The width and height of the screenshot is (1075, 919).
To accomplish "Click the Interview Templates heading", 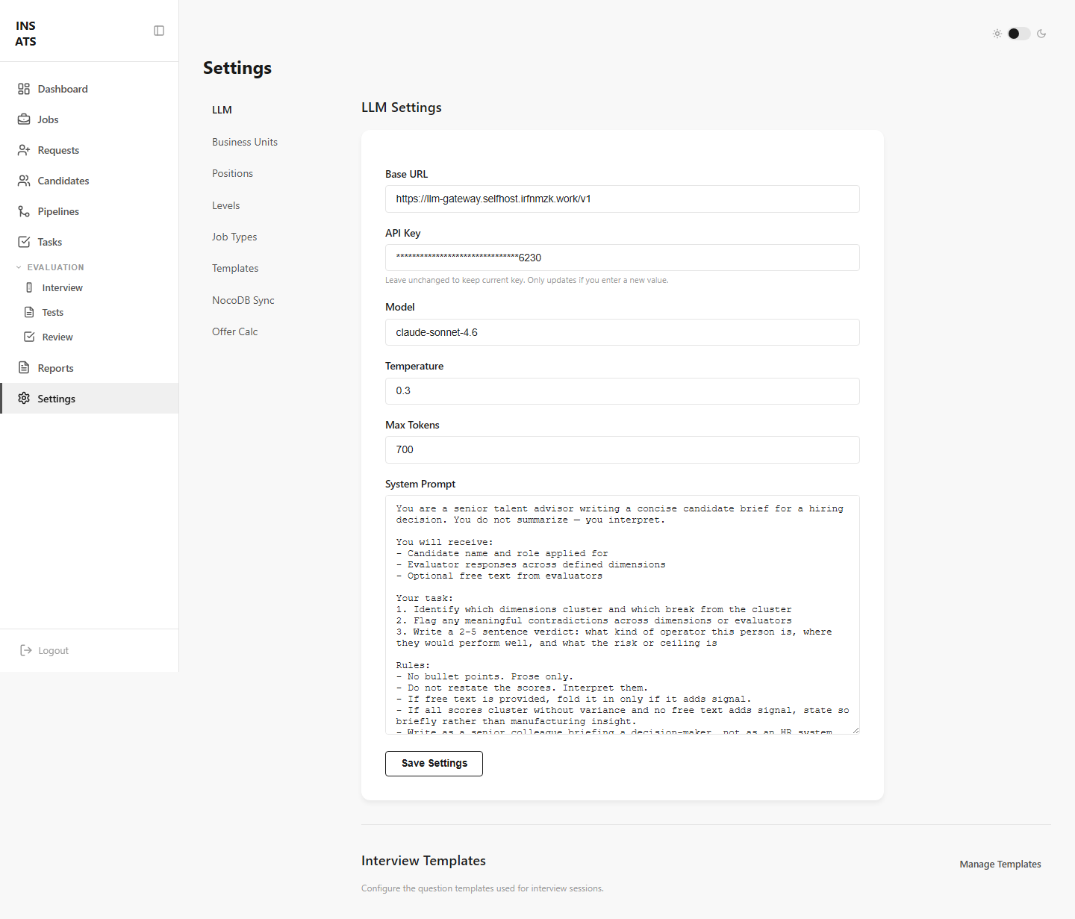I will pos(423,861).
